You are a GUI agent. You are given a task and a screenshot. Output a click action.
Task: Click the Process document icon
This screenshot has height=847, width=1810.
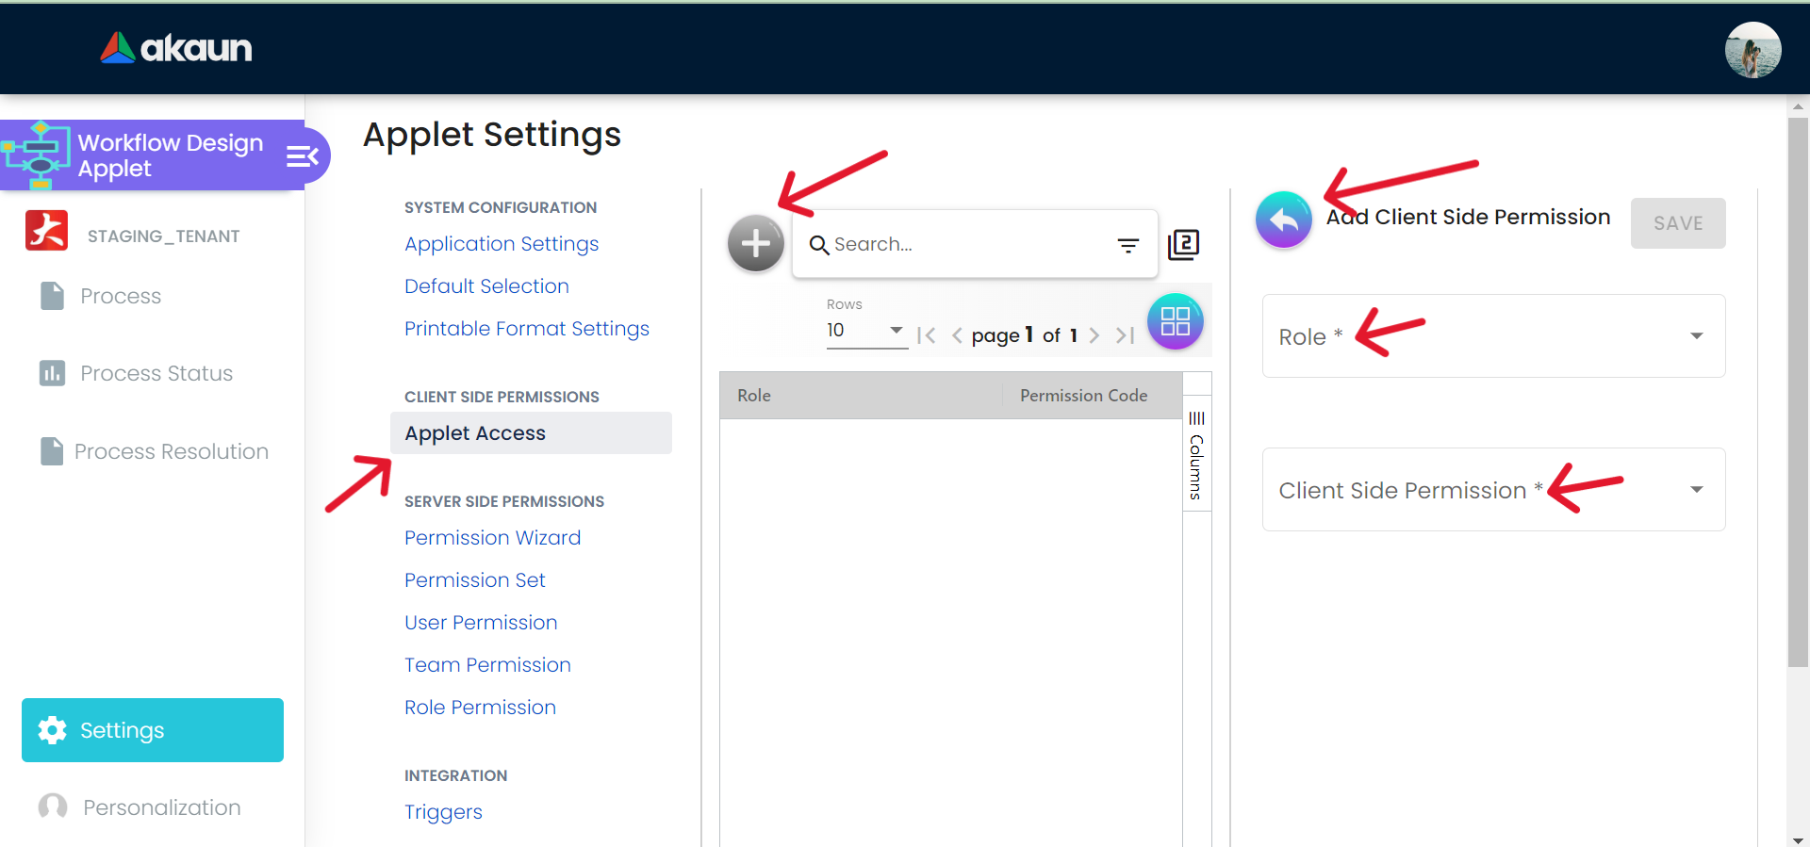click(52, 296)
